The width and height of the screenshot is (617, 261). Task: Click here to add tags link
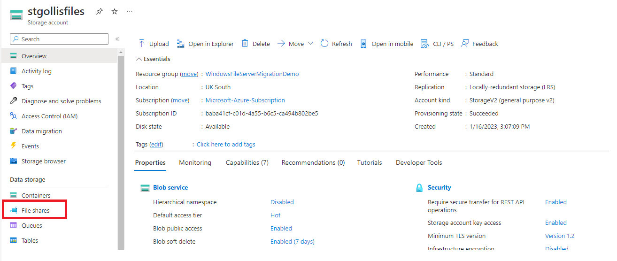[x=226, y=145]
